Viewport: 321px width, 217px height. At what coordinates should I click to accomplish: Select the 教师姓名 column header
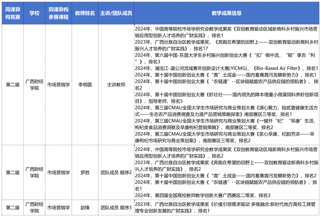(x=85, y=13)
